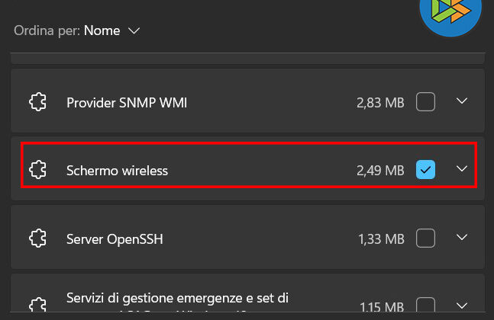Check the Servizi di gestione emergenze checkbox
Screen dimensions: 494x320
425,306
